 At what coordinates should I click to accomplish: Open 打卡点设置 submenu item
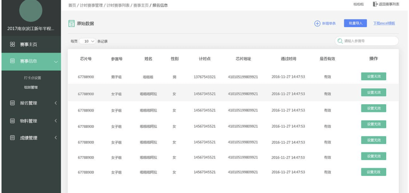point(32,78)
